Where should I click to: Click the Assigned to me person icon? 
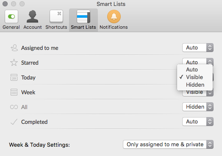tap(14, 48)
